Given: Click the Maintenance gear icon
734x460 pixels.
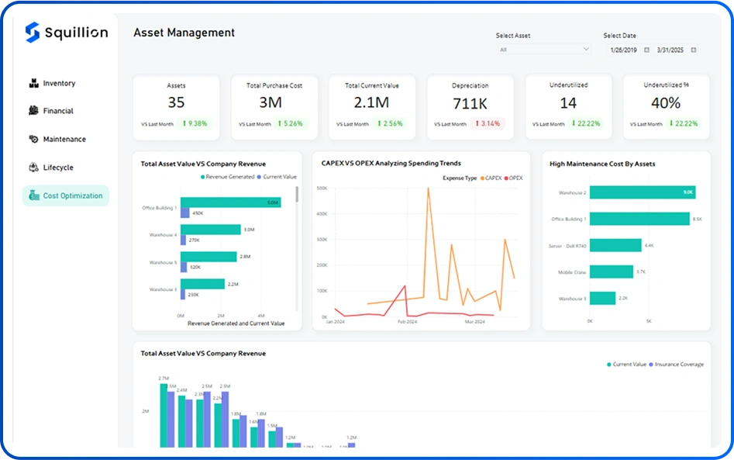Looking at the screenshot, I should point(33,140).
